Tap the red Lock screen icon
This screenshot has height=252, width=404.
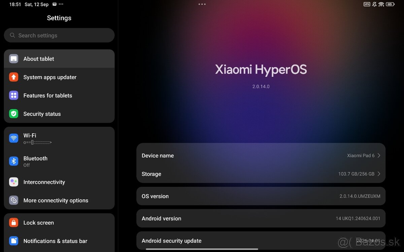click(13, 222)
